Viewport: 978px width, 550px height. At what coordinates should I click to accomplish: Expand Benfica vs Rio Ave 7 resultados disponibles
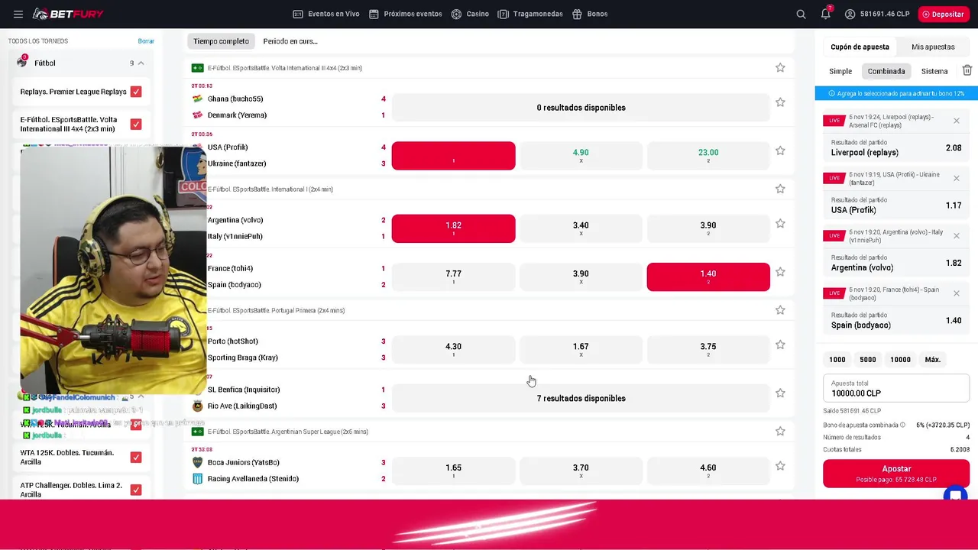coord(581,398)
